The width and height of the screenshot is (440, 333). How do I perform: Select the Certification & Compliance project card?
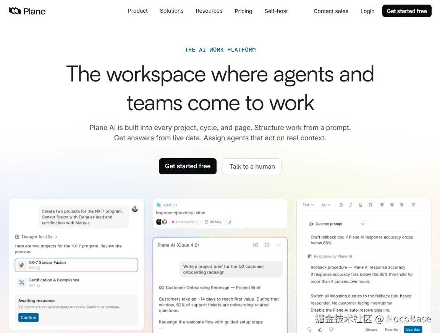click(x=76, y=283)
